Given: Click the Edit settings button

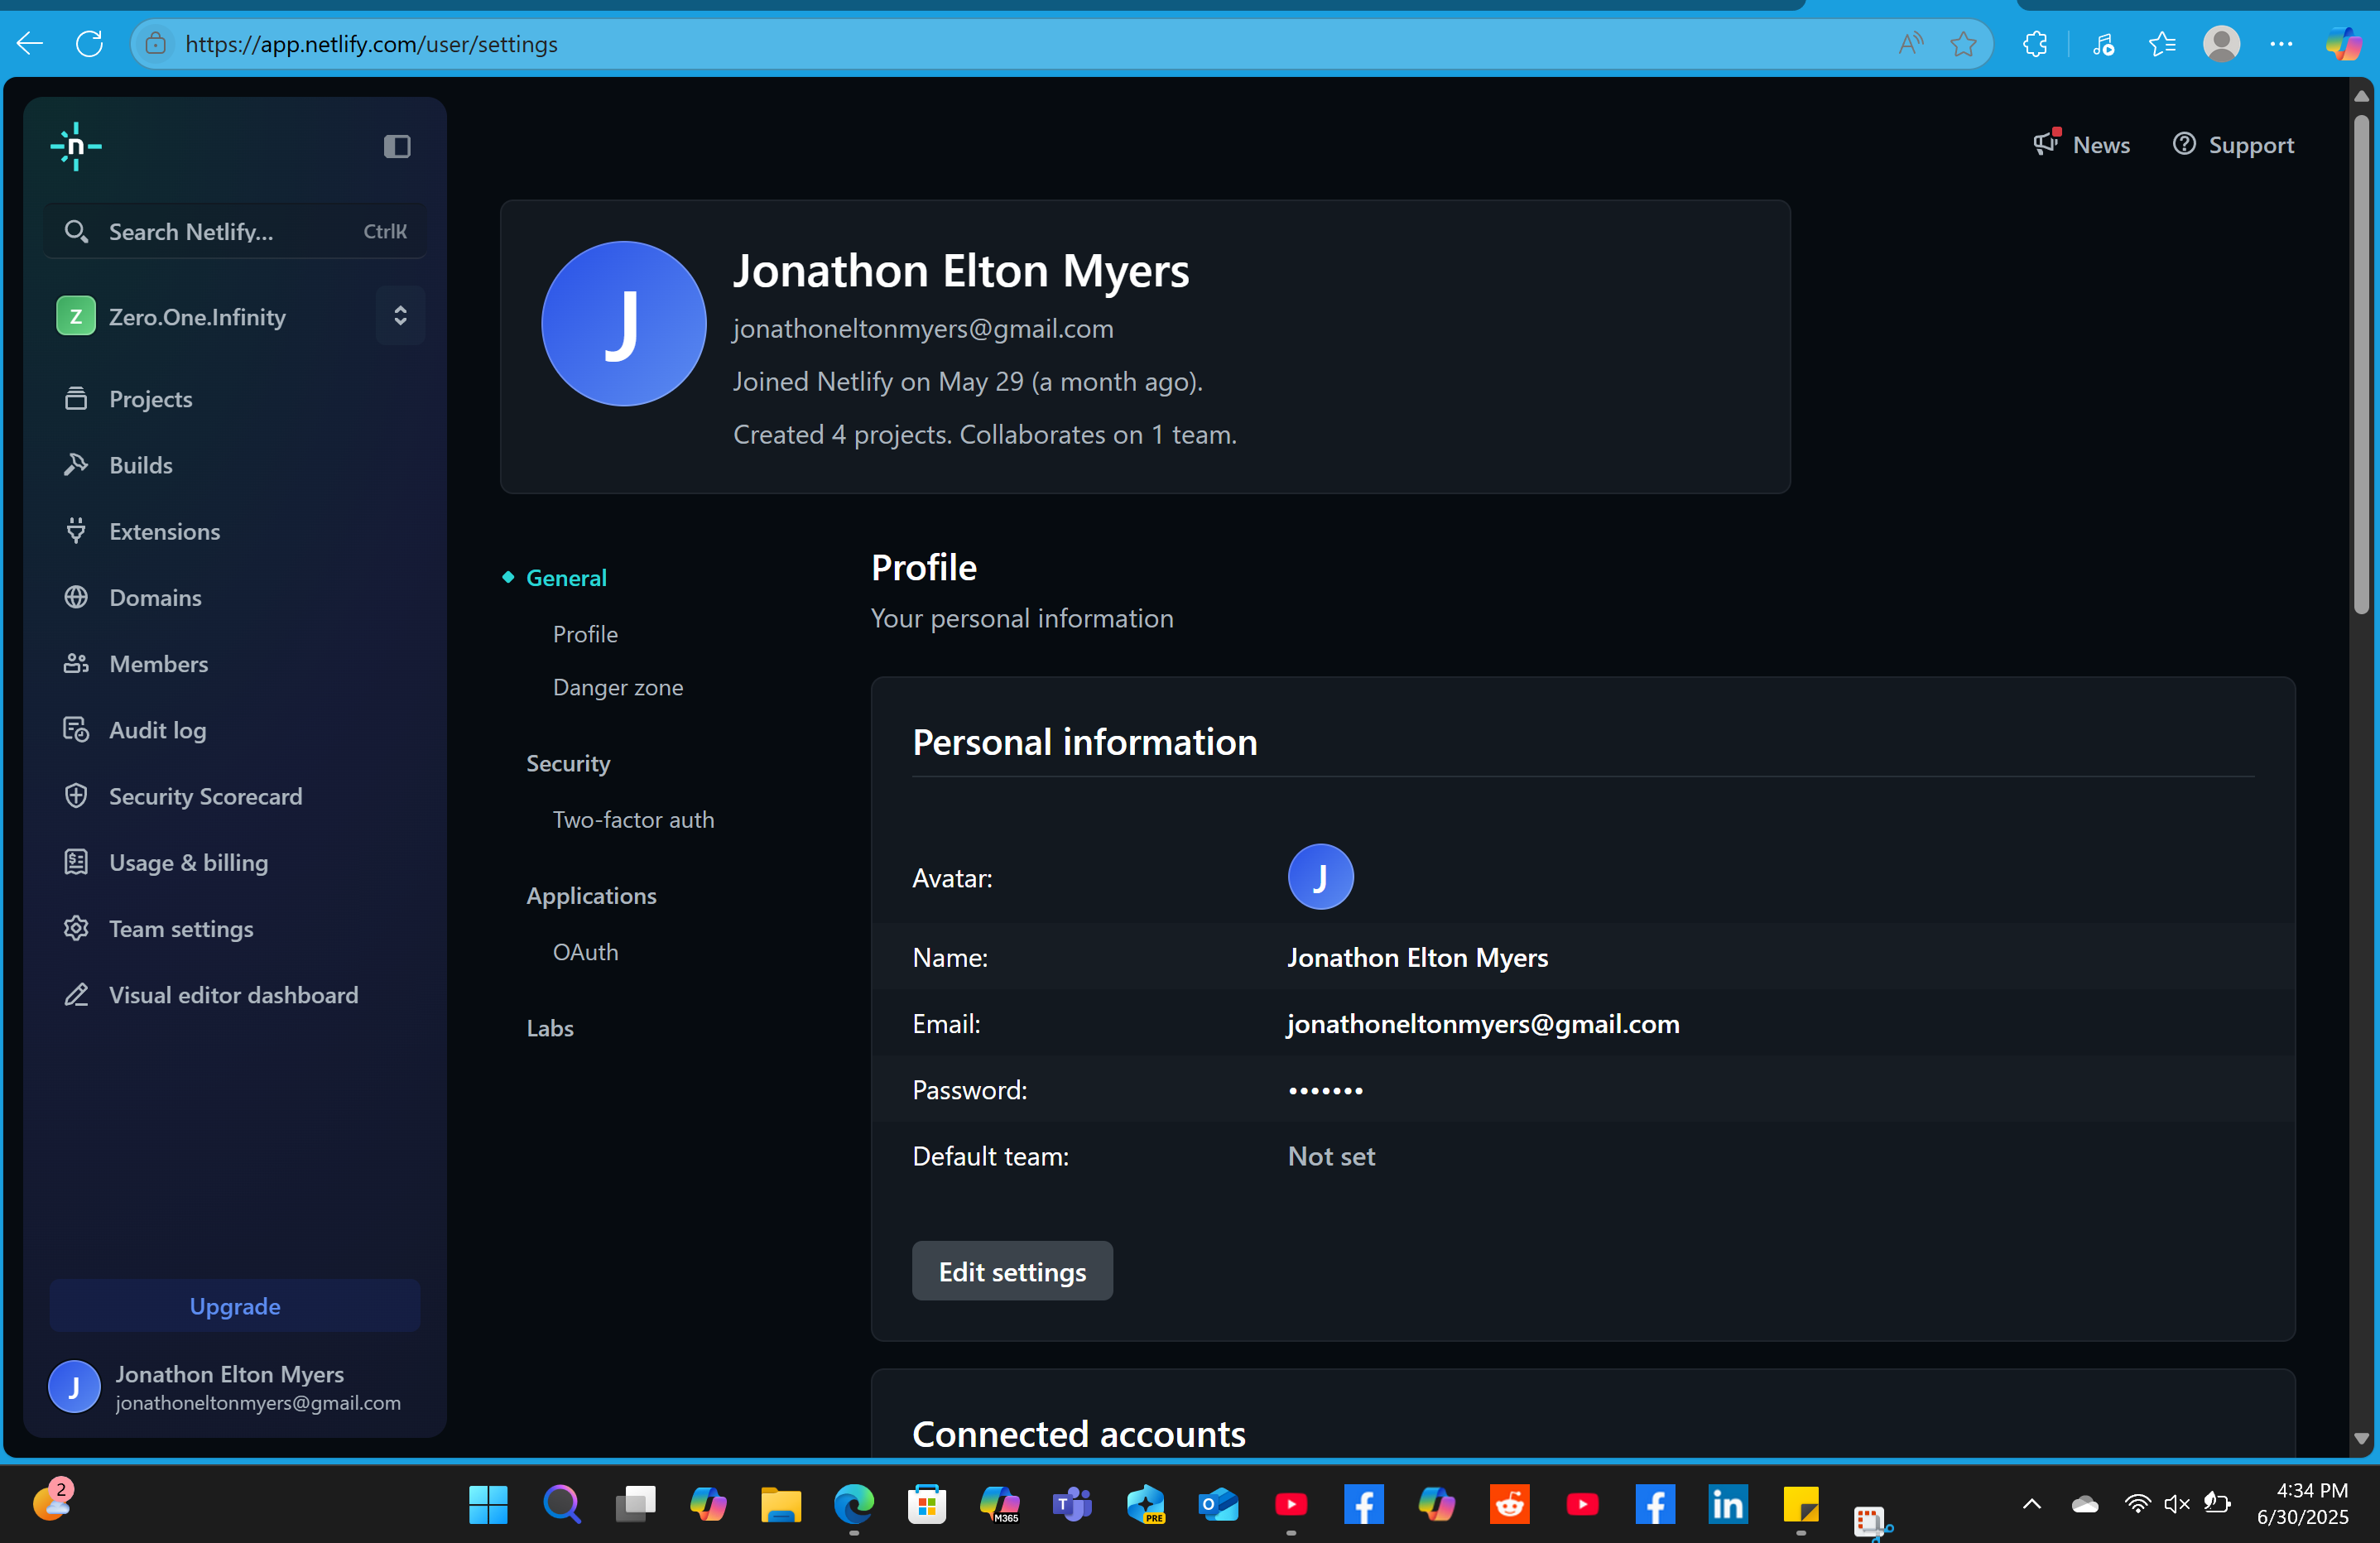Looking at the screenshot, I should [1011, 1271].
